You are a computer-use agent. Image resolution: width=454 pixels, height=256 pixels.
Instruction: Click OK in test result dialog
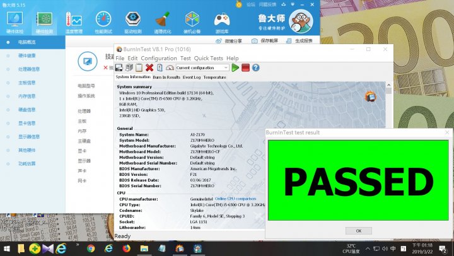pos(359,231)
